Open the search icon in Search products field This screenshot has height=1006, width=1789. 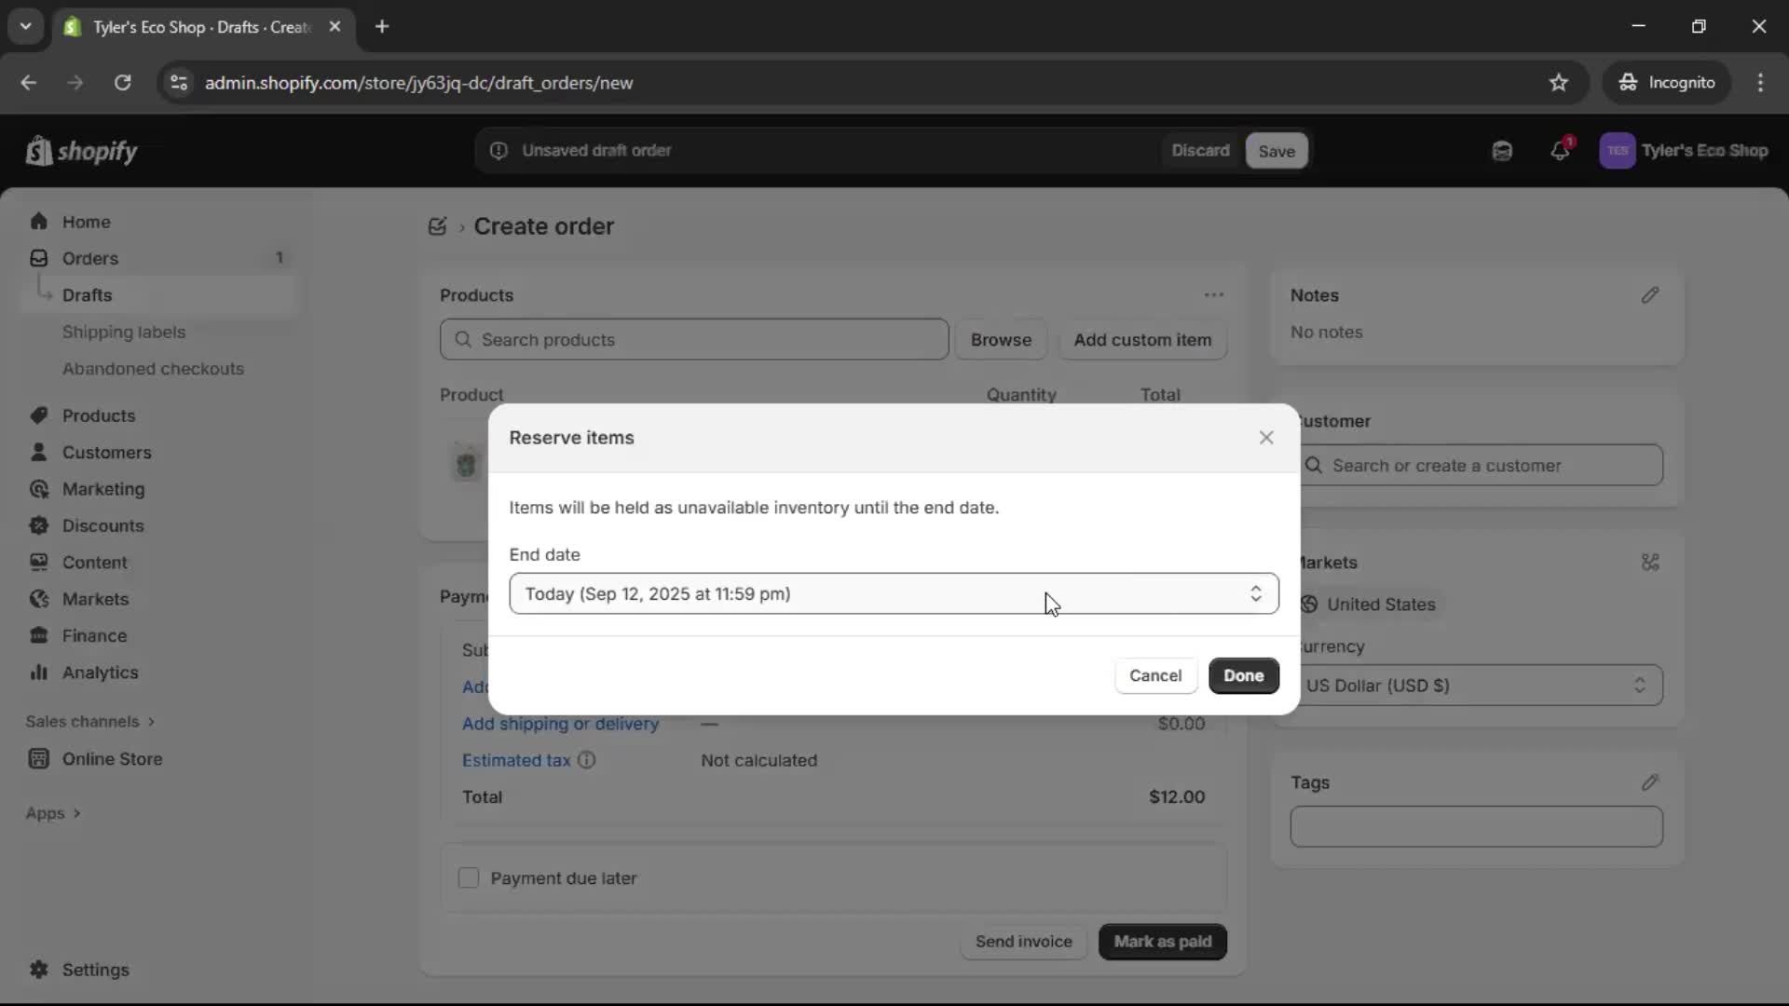tap(463, 340)
